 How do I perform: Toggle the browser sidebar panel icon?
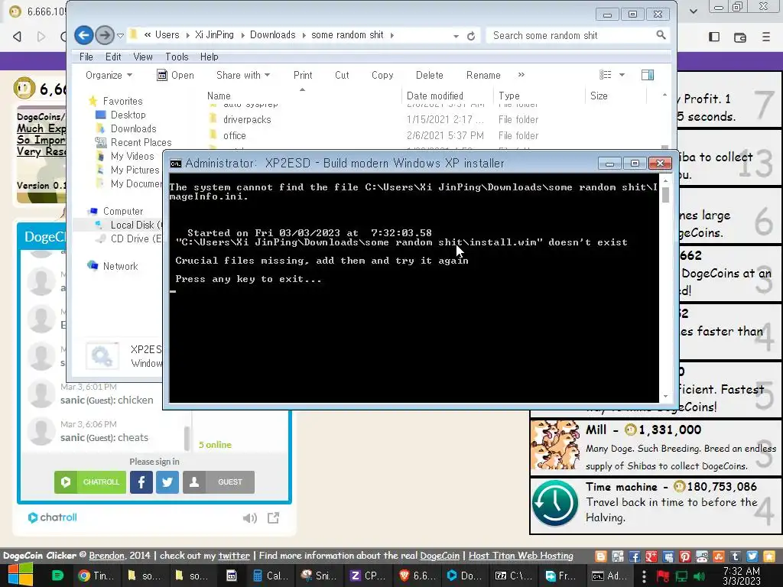[714, 37]
